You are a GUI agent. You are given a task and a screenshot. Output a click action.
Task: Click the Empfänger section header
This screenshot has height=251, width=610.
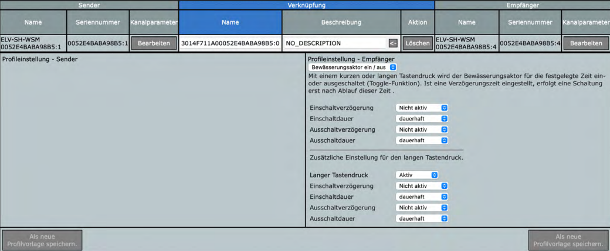click(523, 5)
